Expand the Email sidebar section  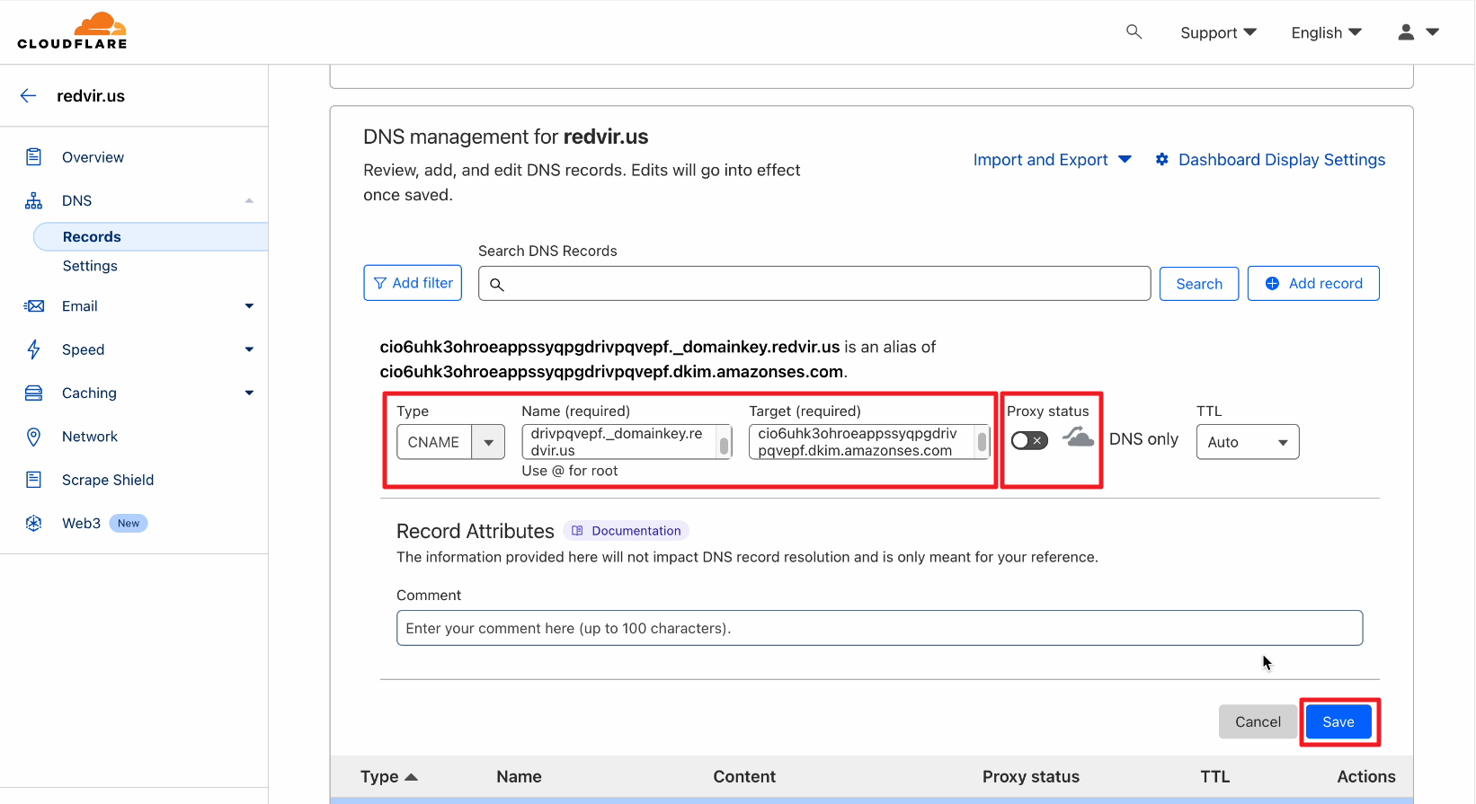(249, 306)
